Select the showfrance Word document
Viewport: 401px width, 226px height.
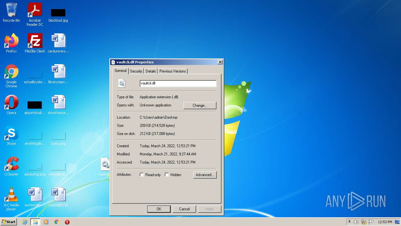pyautogui.click(x=58, y=105)
